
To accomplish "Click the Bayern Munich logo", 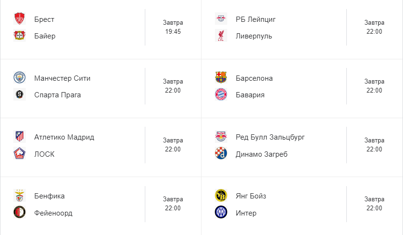I will click(221, 94).
